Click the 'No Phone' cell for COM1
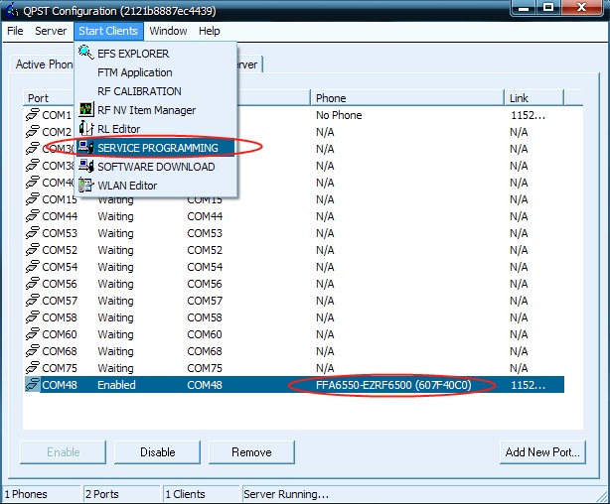Viewport: 610px width, 504px height. (339, 115)
